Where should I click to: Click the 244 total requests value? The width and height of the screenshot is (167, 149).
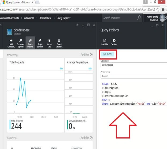[16, 126]
